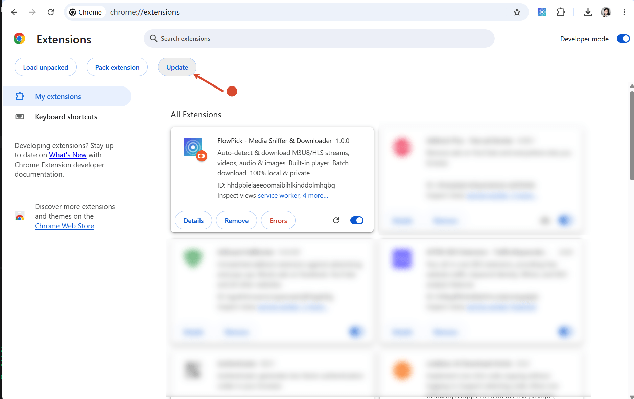Click FlowPick - Media Sniffer & Downloader title
The height and width of the screenshot is (399, 634).
coord(275,141)
